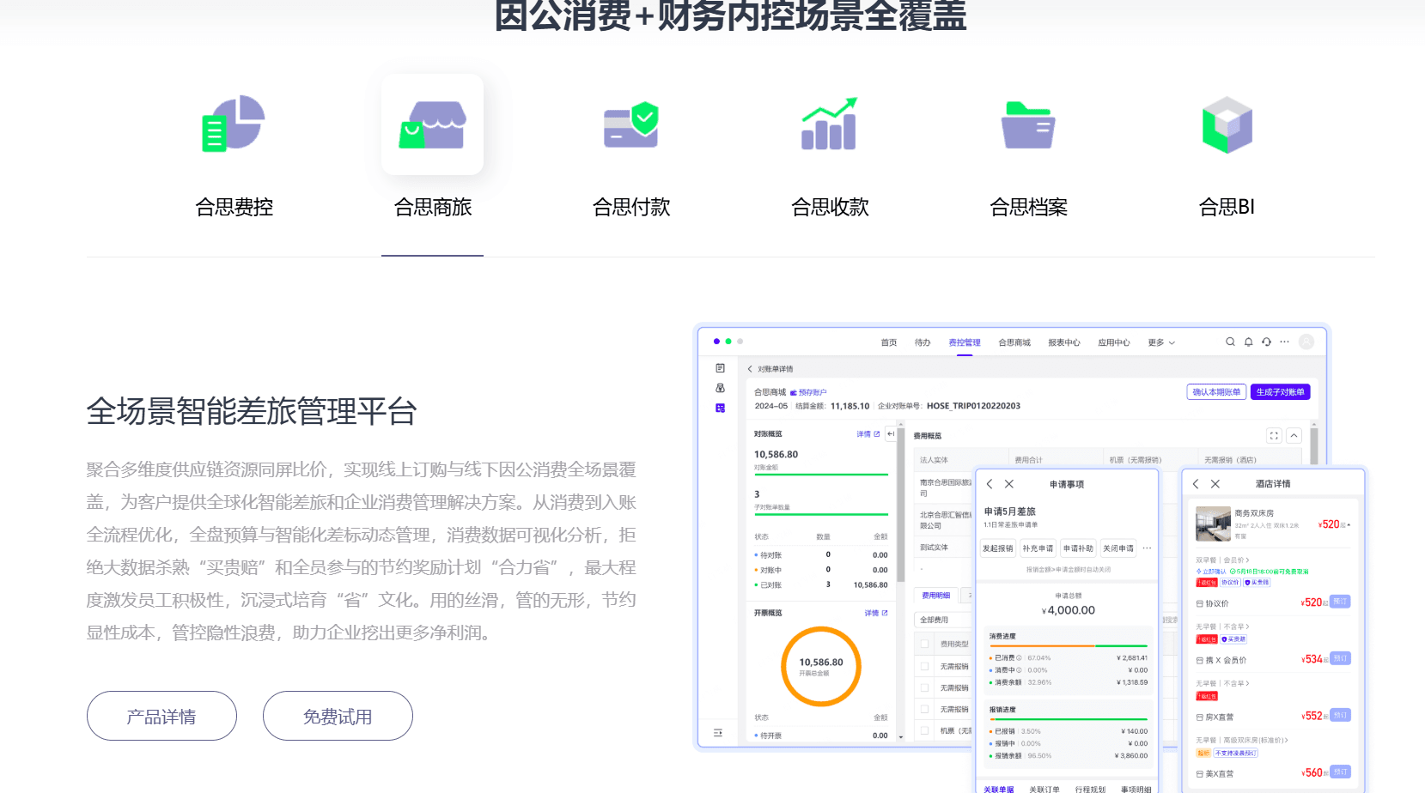Viewport: 1425px width, 793px height.
Task: Click the info icon next to 已消费
Action: 1020,658
